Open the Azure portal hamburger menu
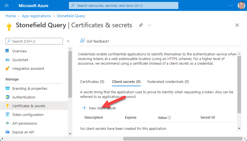247x141 pixels. pyautogui.click(x=7, y=5)
